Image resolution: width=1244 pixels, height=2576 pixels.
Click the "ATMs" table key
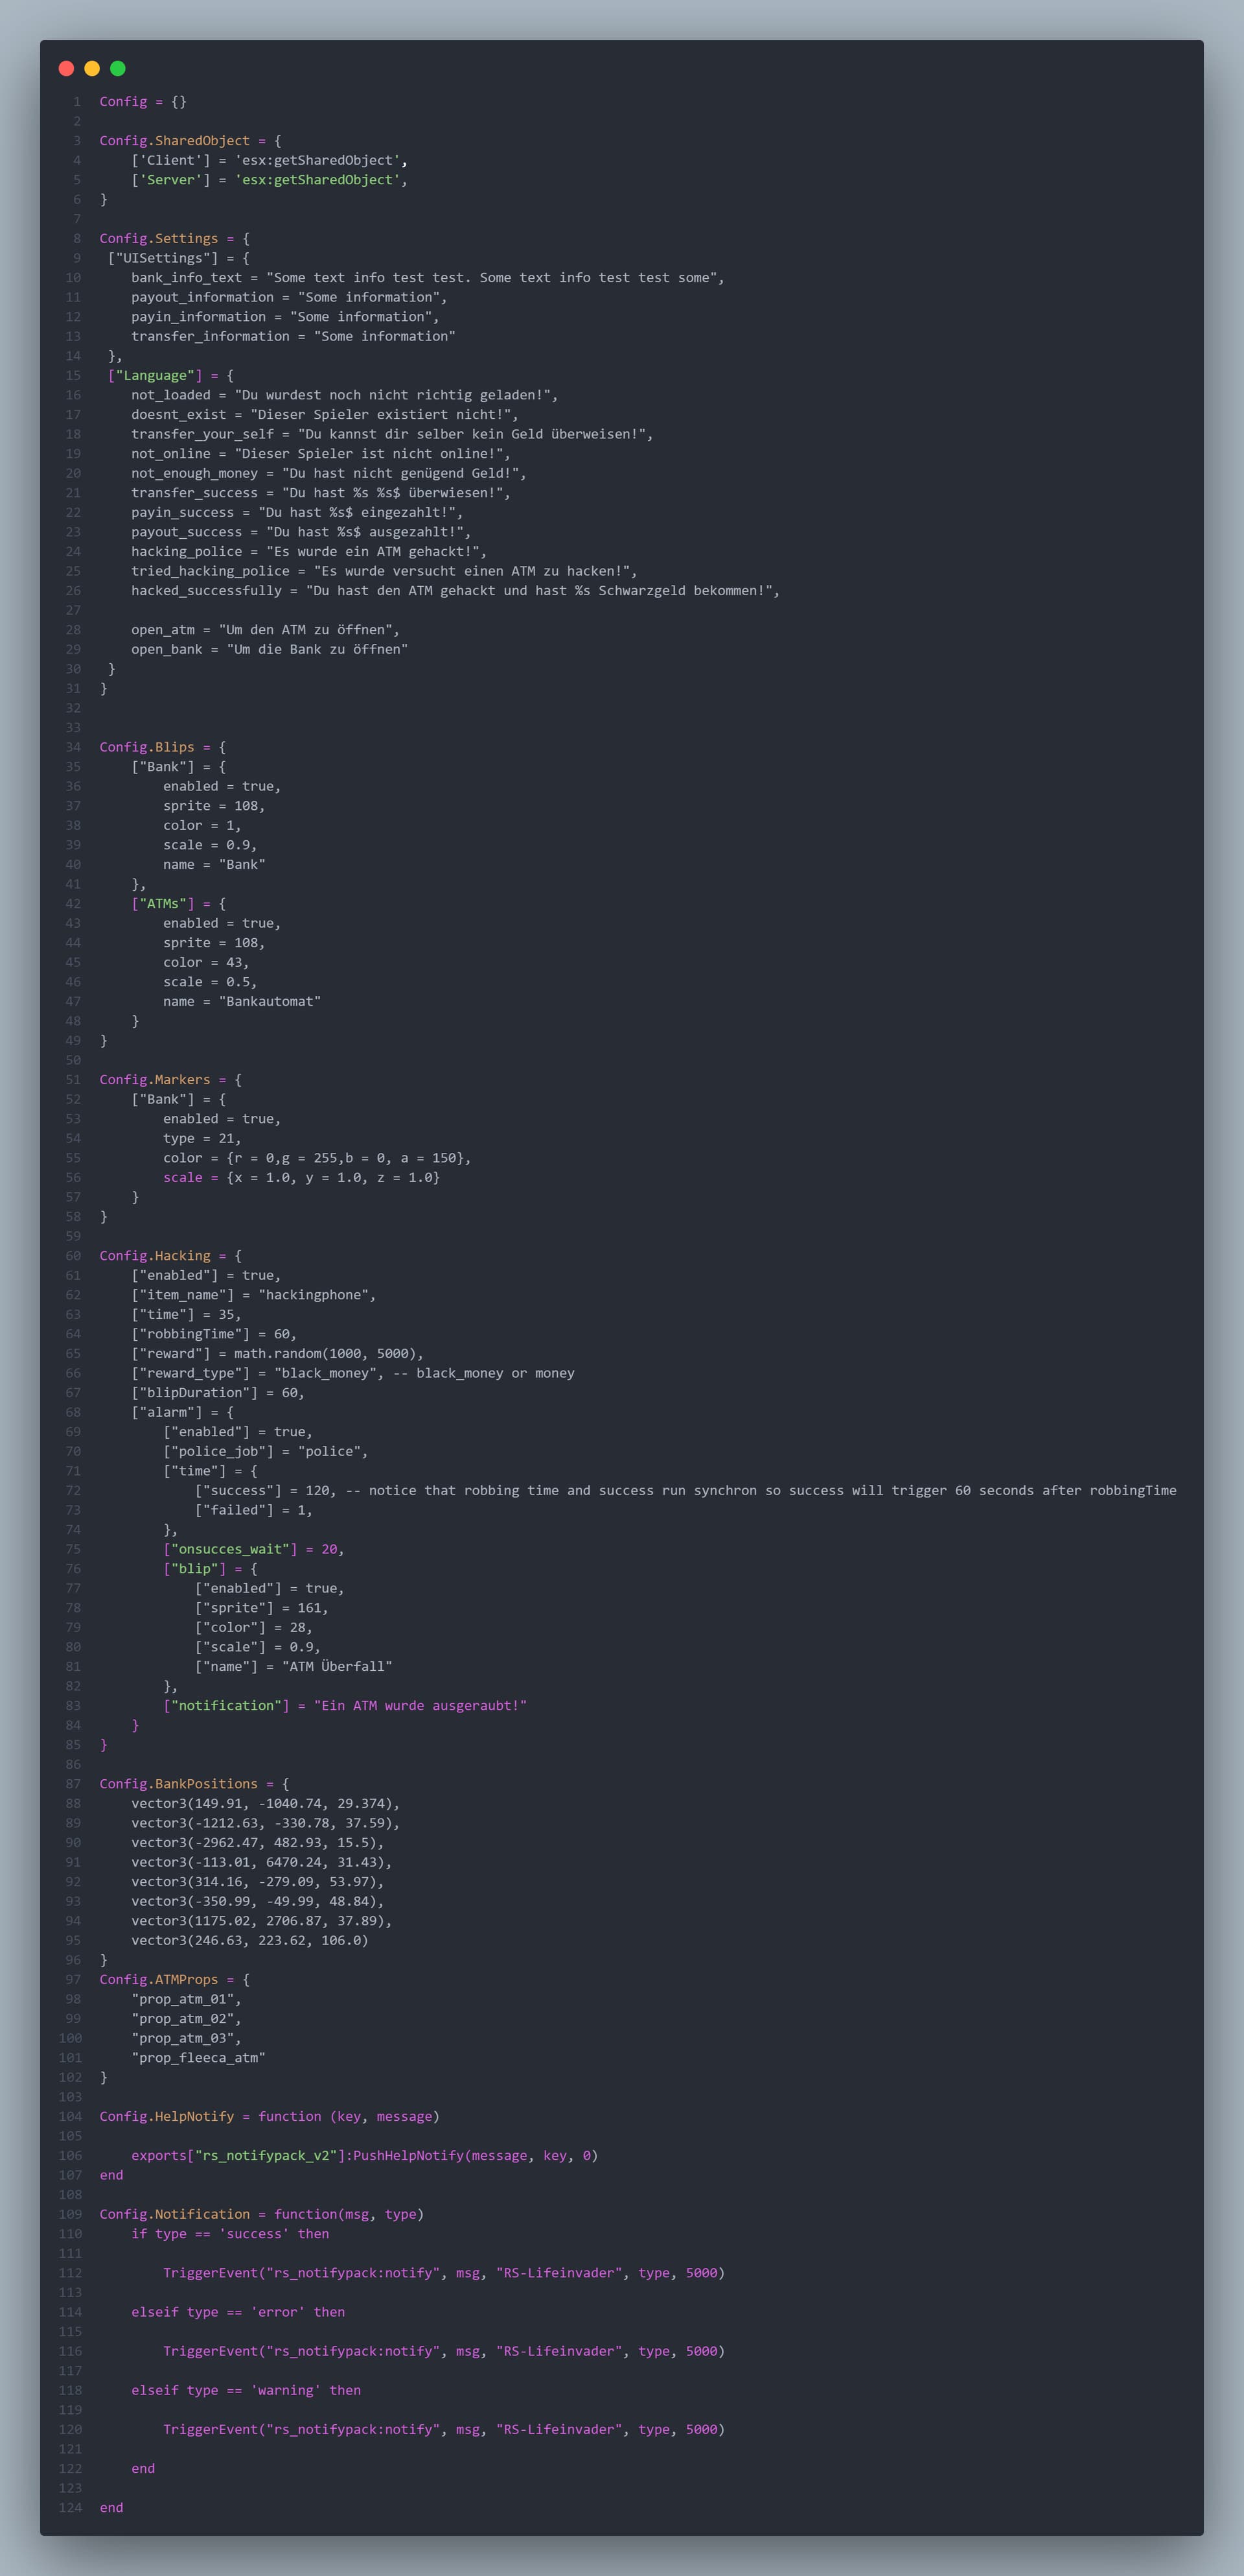click(x=163, y=904)
